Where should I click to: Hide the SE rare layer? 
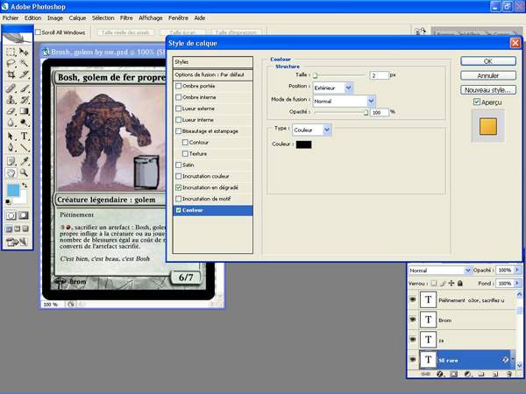[413, 360]
